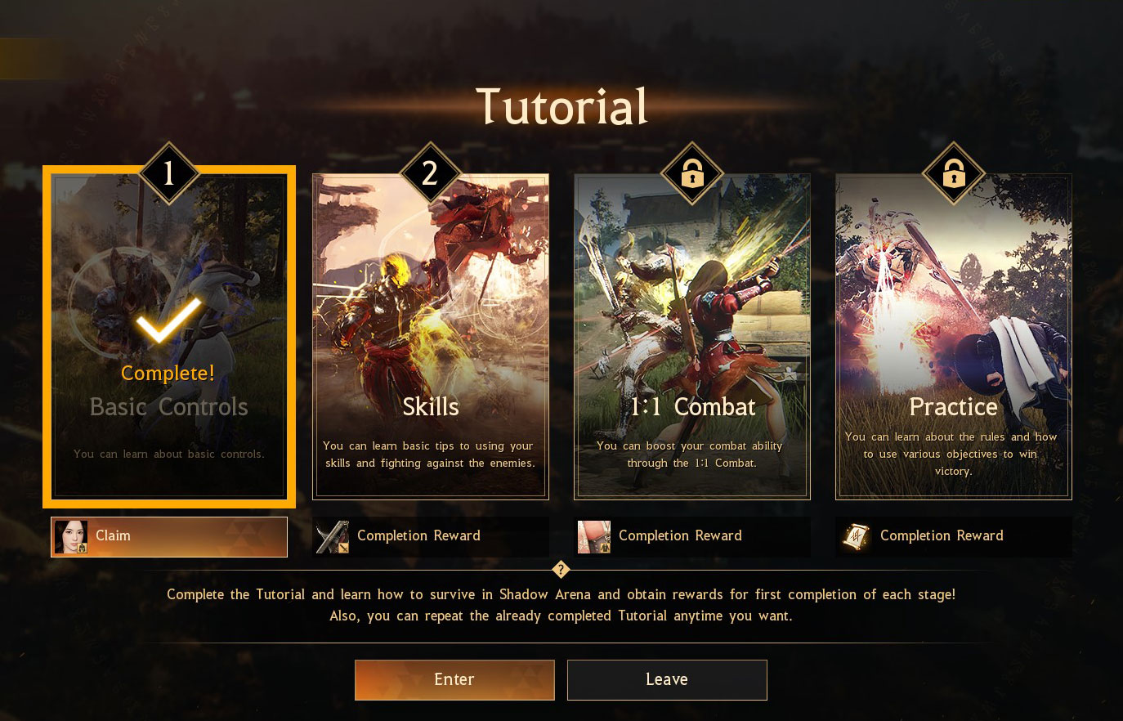Start the selected tutorial with the orange button
This screenshot has width=1123, height=721.
454,680
